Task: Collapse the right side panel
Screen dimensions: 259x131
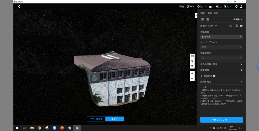Action: [196, 15]
